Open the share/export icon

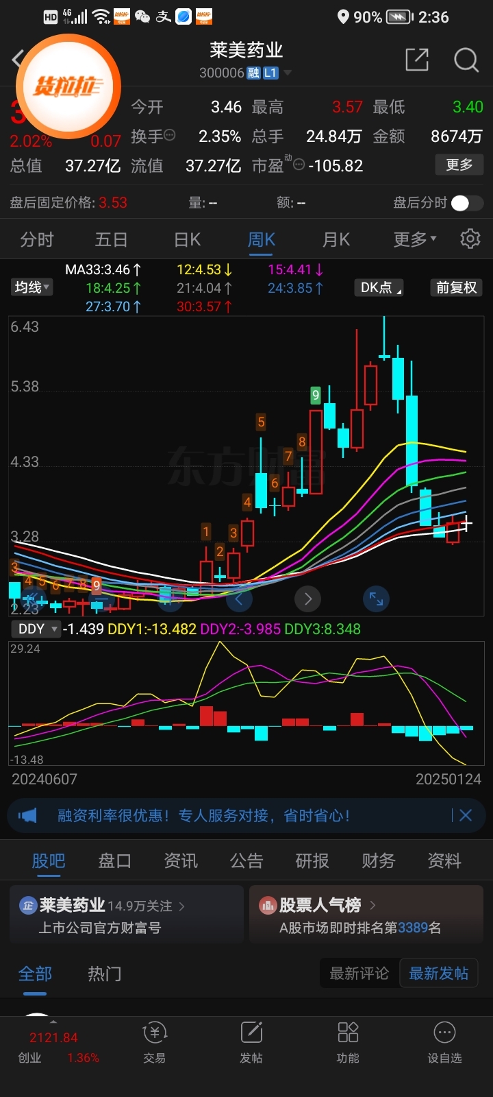[417, 60]
